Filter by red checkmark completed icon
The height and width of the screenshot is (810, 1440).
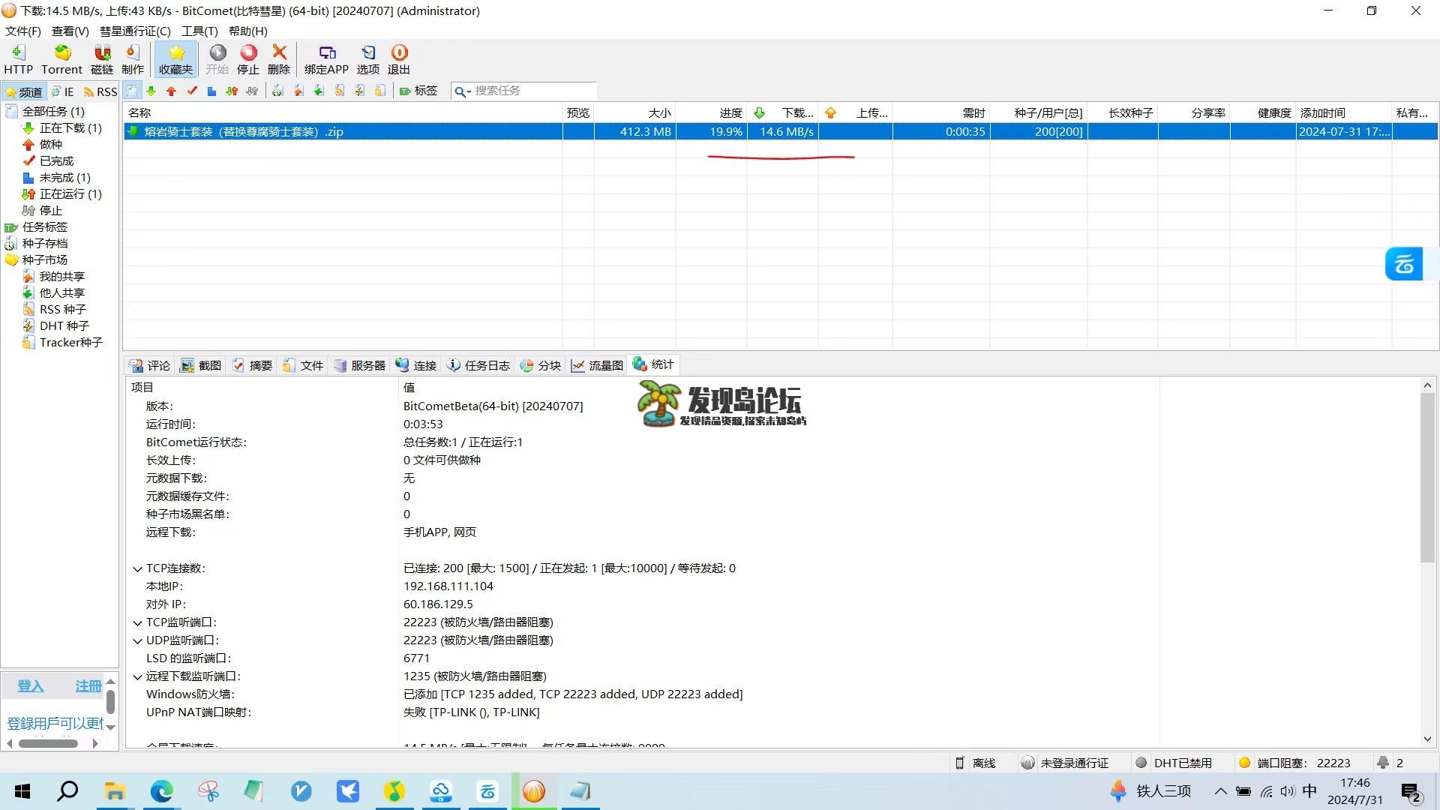[192, 91]
